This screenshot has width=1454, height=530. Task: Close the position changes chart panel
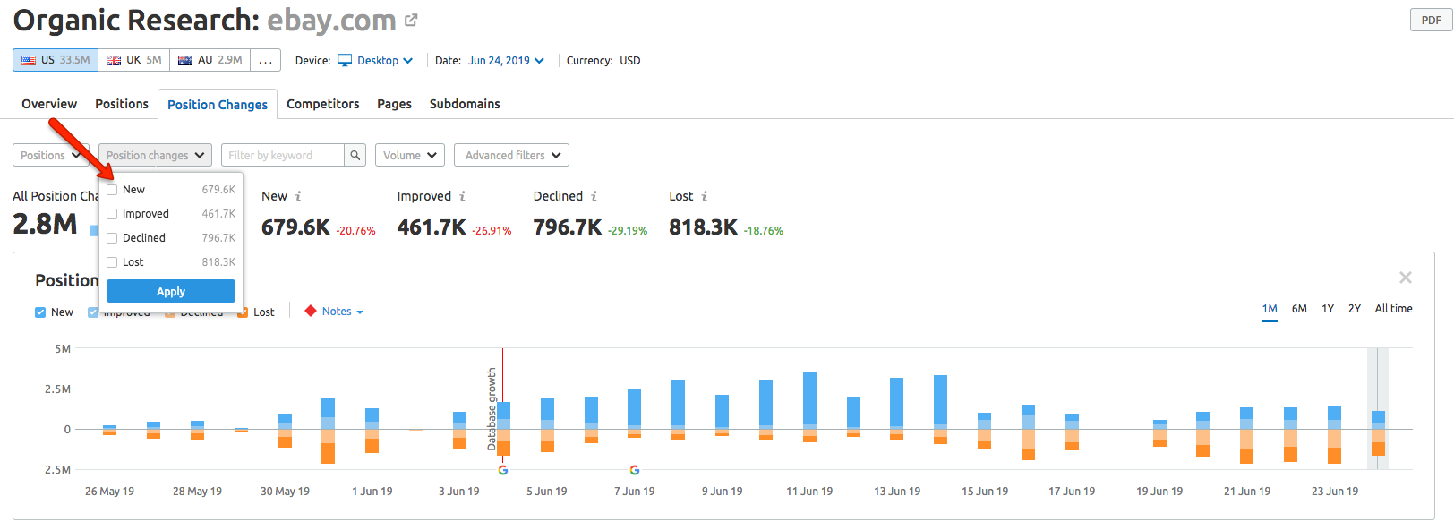click(1406, 278)
